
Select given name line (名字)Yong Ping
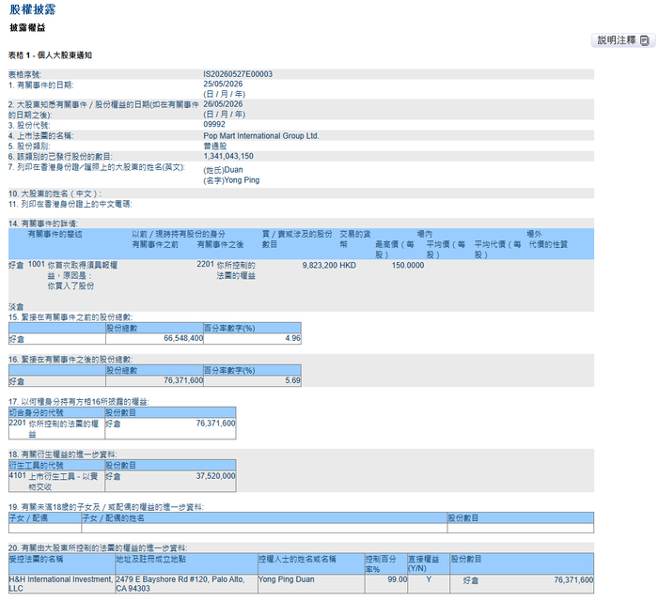pyautogui.click(x=231, y=180)
